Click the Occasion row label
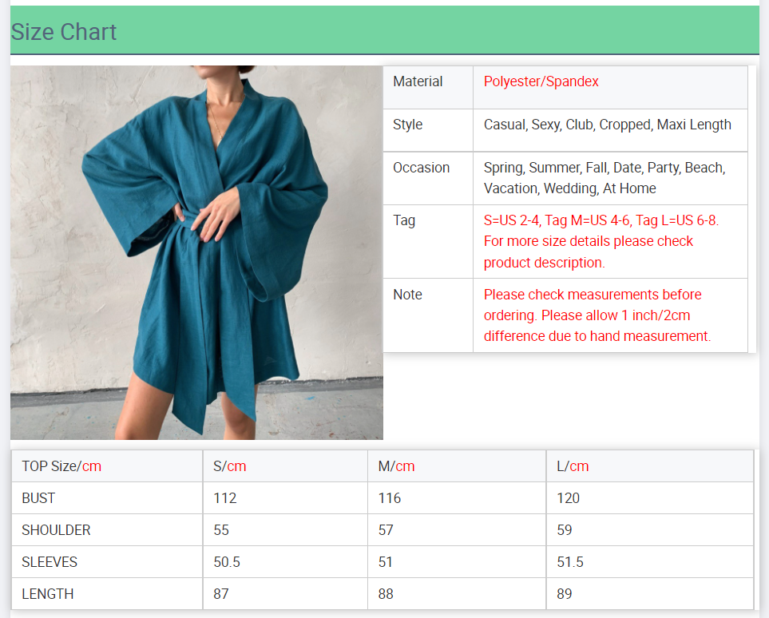The image size is (769, 618). pos(422,168)
